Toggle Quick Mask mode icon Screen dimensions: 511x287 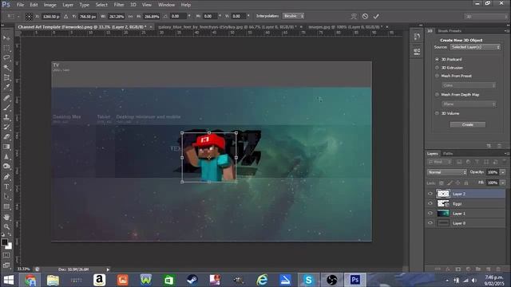click(x=6, y=255)
